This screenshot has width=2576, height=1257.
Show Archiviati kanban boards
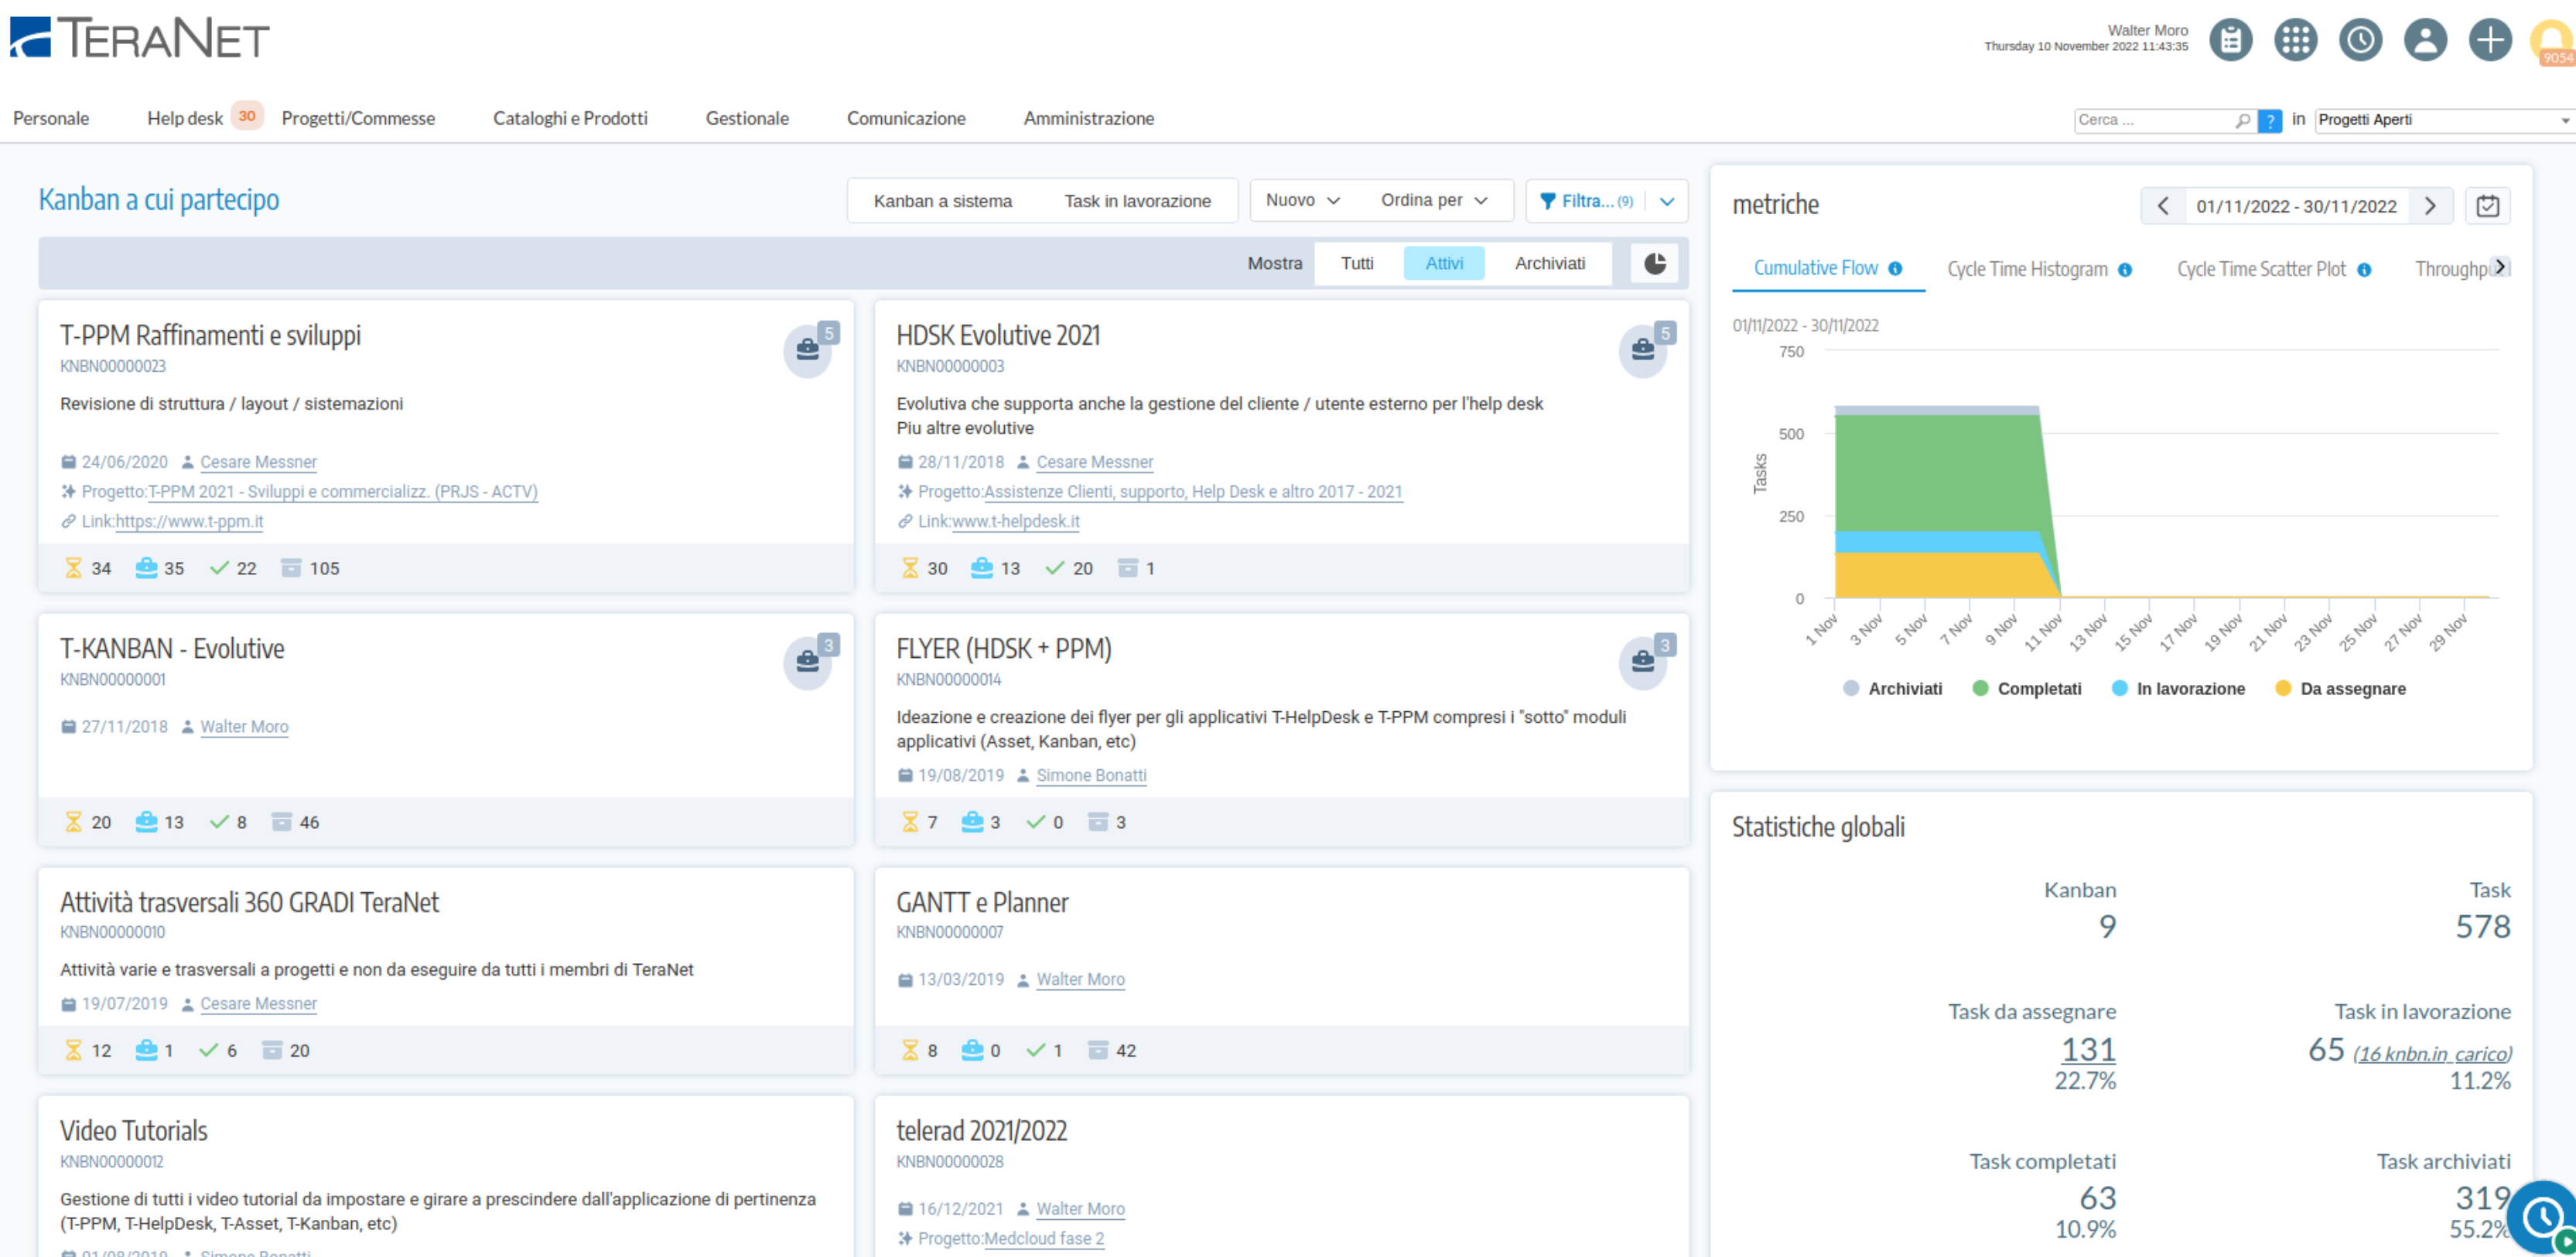[x=1549, y=263]
